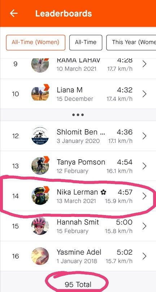Open Hannah Smit's pink helmet avatar
This screenshot has width=156, height=292.
pyautogui.click(x=40, y=226)
